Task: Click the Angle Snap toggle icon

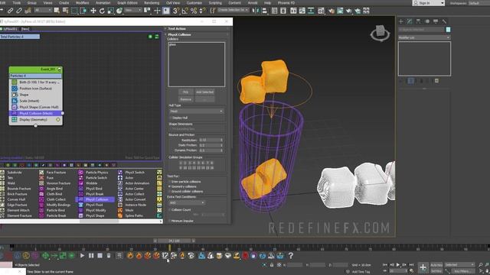Action: point(185,11)
